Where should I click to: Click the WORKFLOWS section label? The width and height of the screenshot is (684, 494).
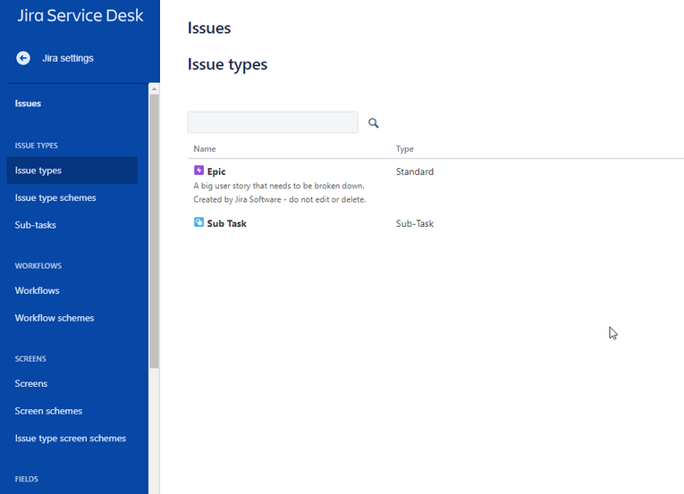[38, 266]
